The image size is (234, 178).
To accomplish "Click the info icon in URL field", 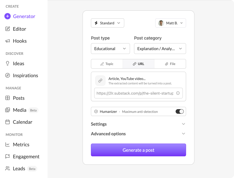I will pos(178,93).
